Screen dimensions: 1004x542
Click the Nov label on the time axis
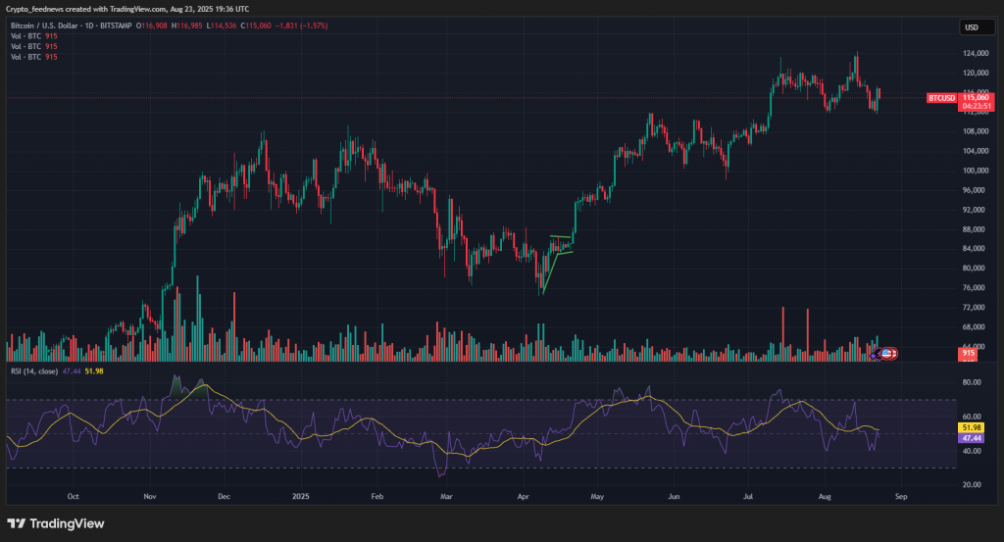pos(150,497)
